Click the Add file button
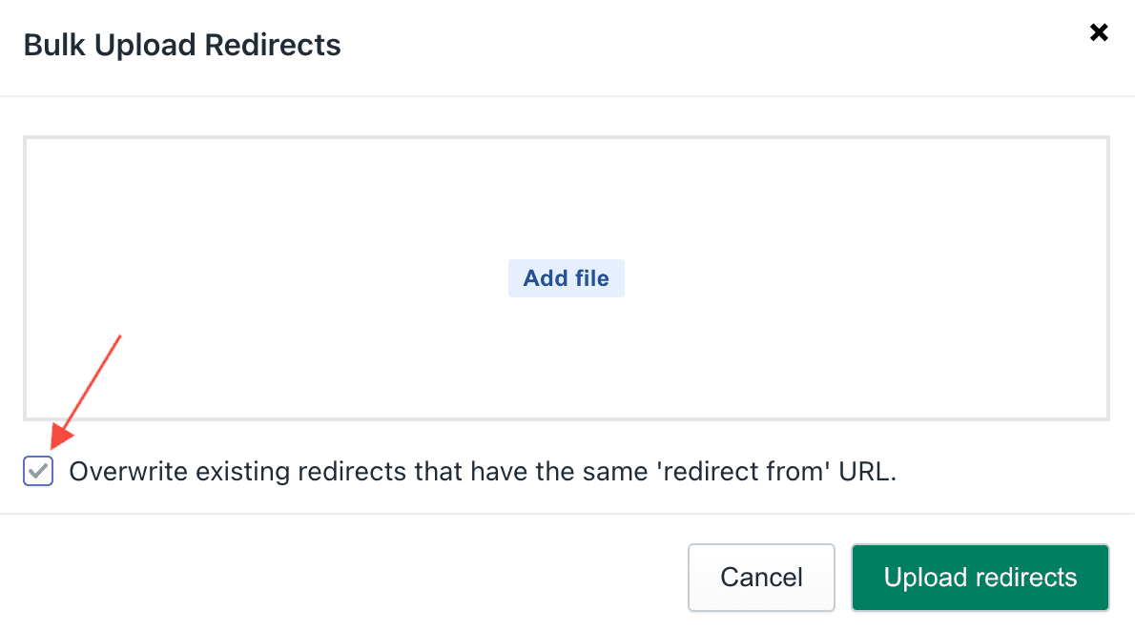The image size is (1135, 631). pos(566,278)
